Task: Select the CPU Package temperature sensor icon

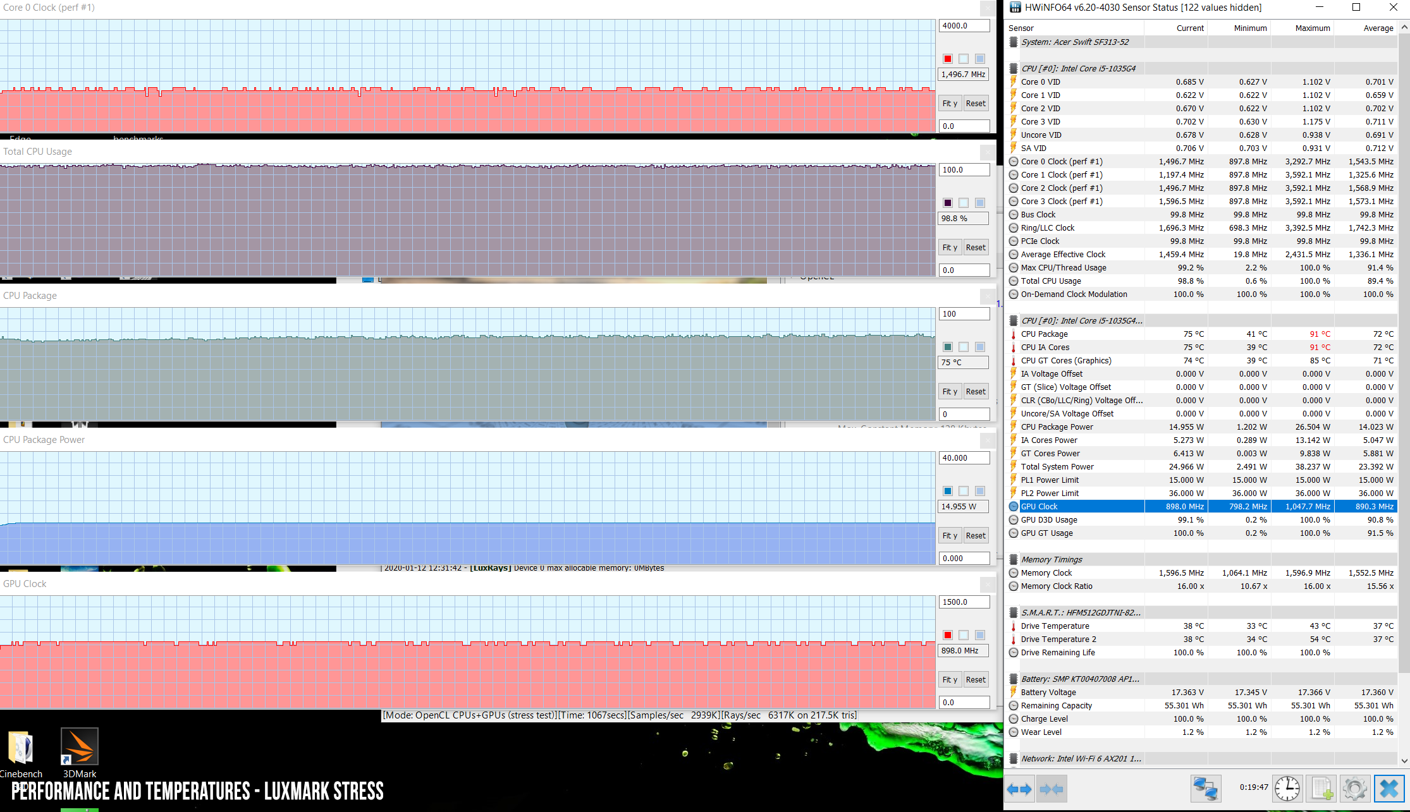Action: coord(1014,334)
